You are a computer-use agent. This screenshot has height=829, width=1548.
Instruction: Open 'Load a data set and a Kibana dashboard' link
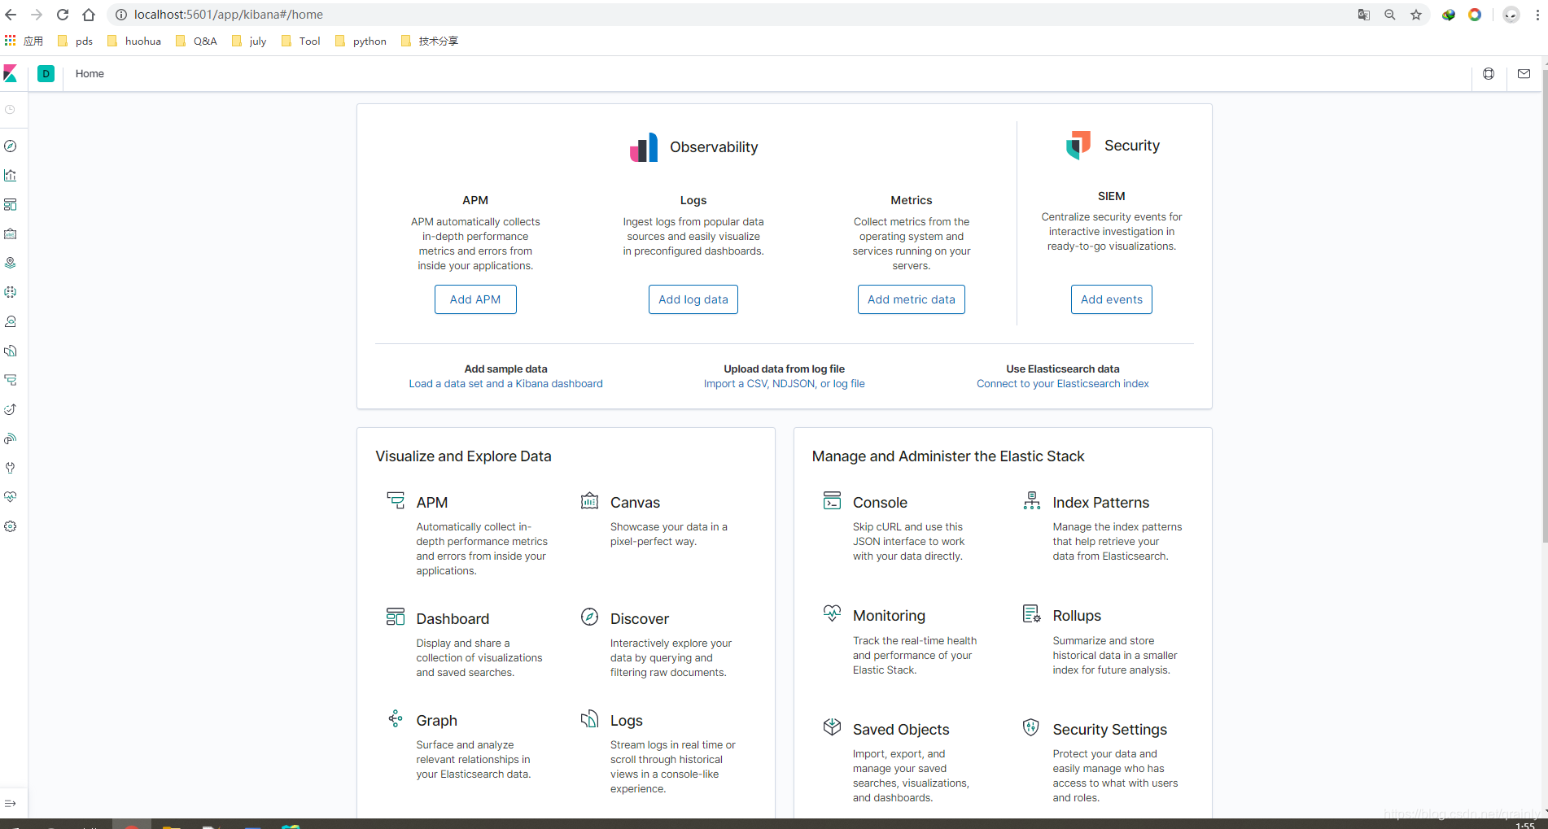pyautogui.click(x=506, y=384)
